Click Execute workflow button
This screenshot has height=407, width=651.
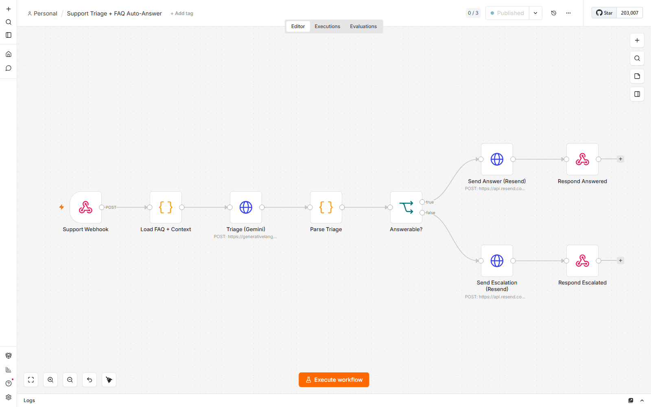(x=334, y=380)
